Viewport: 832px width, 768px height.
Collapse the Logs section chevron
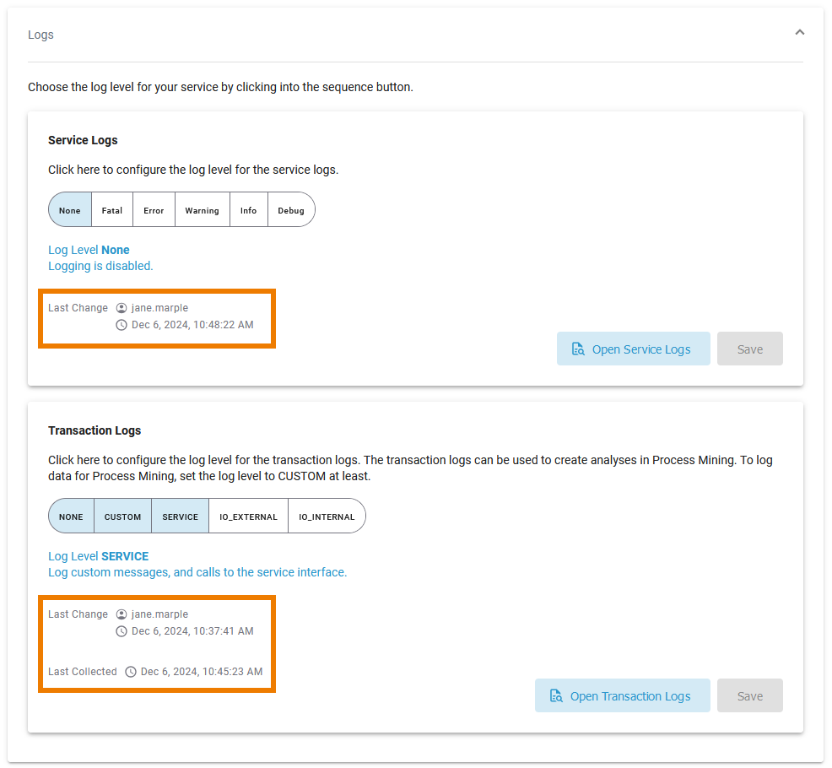tap(799, 33)
